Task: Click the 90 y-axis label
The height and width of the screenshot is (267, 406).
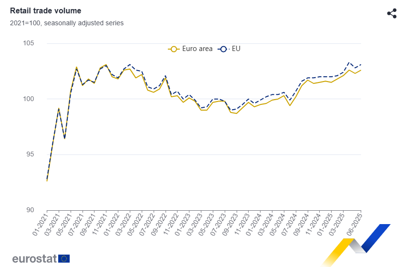Action: (x=30, y=210)
